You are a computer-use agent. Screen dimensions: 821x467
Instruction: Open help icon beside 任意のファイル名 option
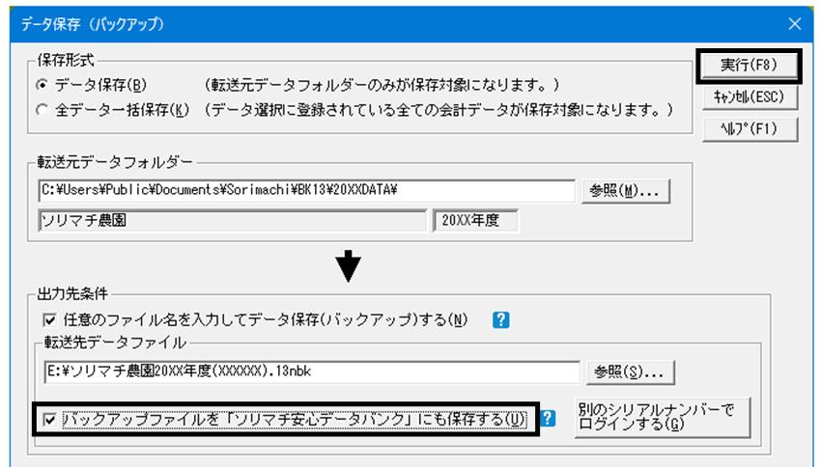tap(501, 319)
